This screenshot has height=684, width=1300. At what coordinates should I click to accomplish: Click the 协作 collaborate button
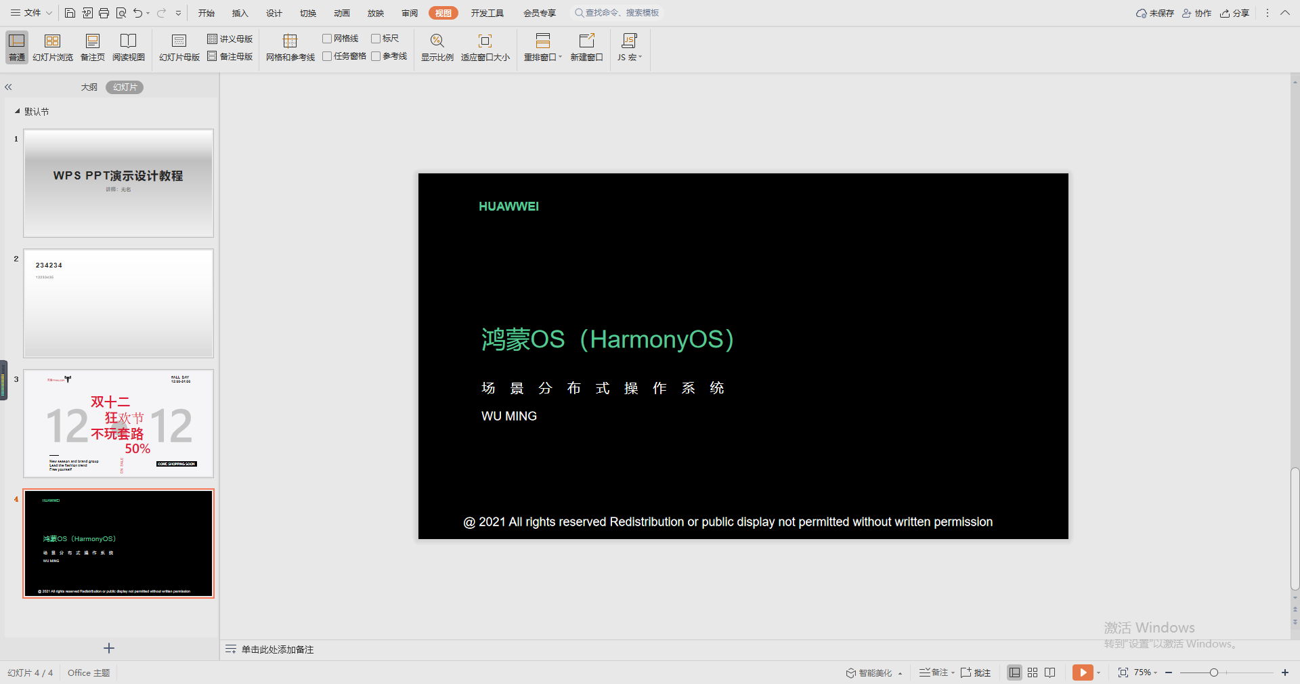point(1197,14)
